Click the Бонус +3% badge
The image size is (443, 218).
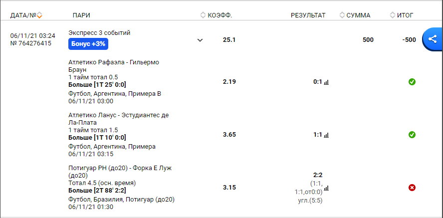pyautogui.click(x=88, y=43)
